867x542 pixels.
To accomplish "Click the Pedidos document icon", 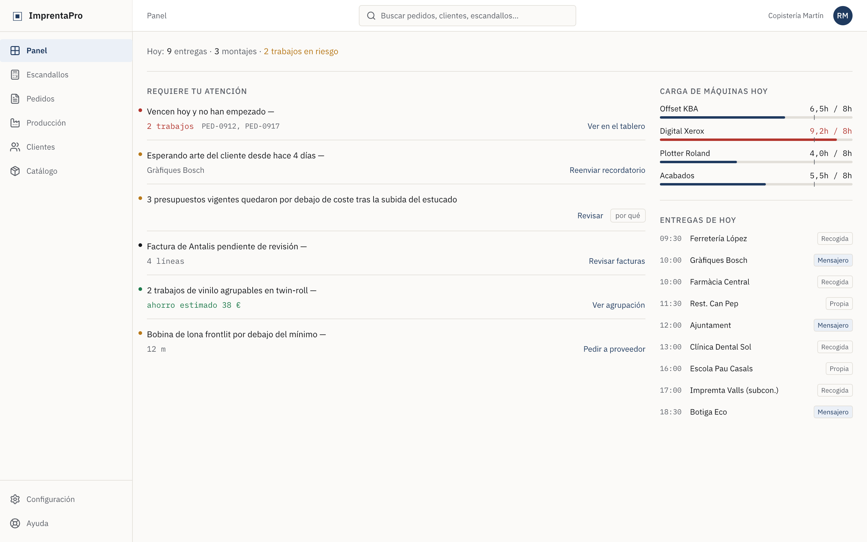I will point(15,98).
